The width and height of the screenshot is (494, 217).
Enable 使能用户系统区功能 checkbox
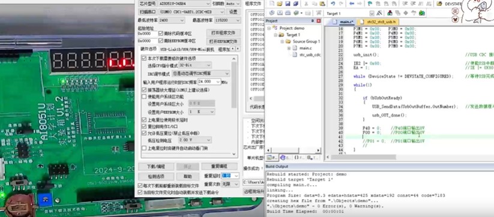click(144, 97)
